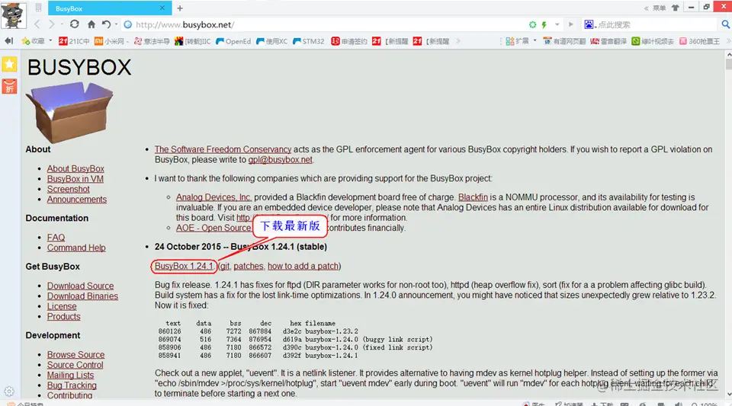
Task: Click the search box field
Action: 657,24
